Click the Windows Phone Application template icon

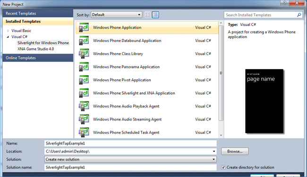84,27
